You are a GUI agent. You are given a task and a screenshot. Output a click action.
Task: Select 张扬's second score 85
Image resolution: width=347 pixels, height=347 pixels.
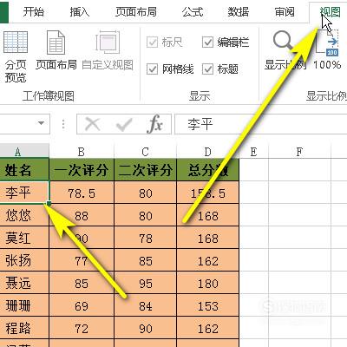pos(145,260)
